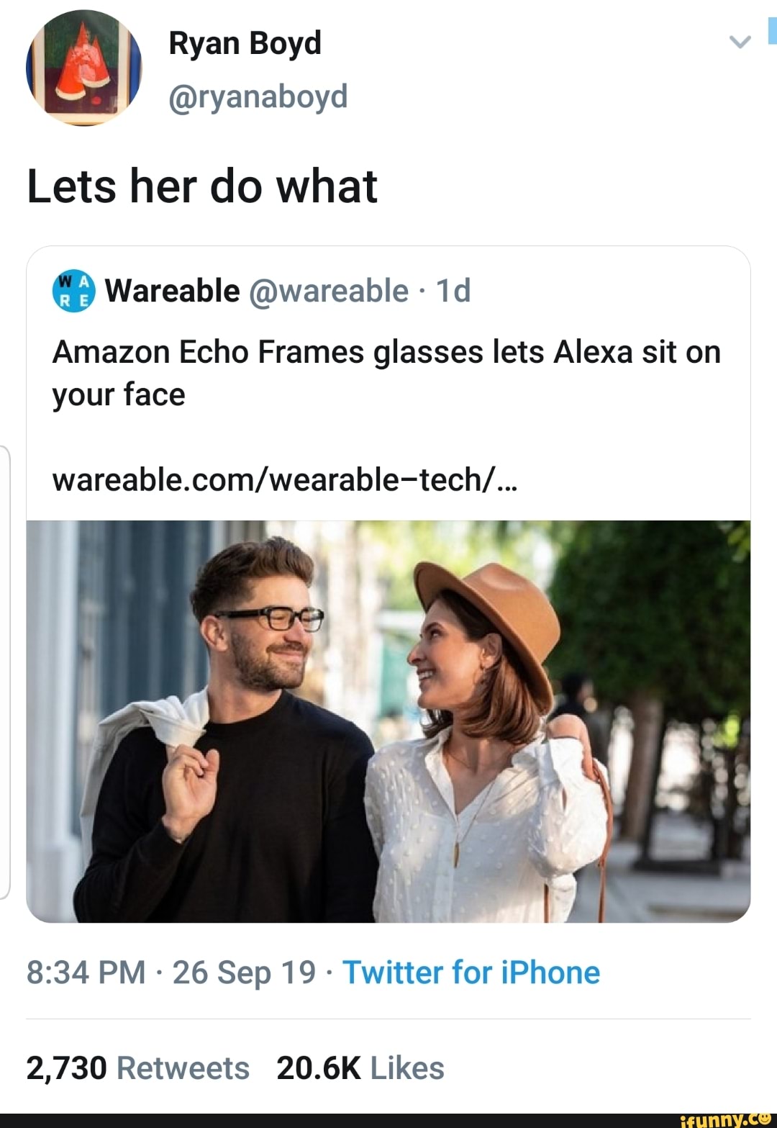Open the couple photo preview image

[388, 721]
